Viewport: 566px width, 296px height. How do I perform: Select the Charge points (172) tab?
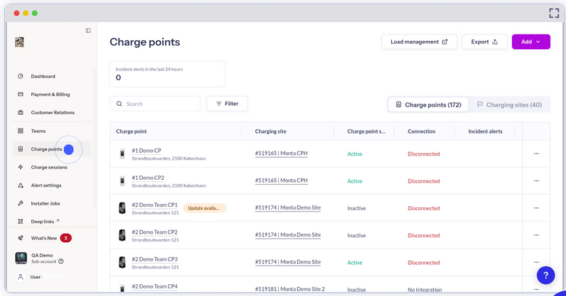coord(428,104)
